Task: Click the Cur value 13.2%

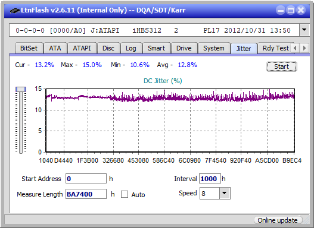Action: [x=45, y=65]
